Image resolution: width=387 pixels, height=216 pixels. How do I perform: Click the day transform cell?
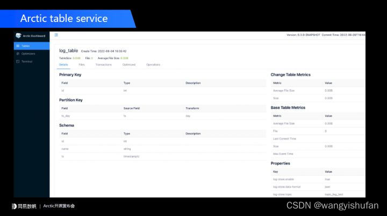tap(188, 116)
